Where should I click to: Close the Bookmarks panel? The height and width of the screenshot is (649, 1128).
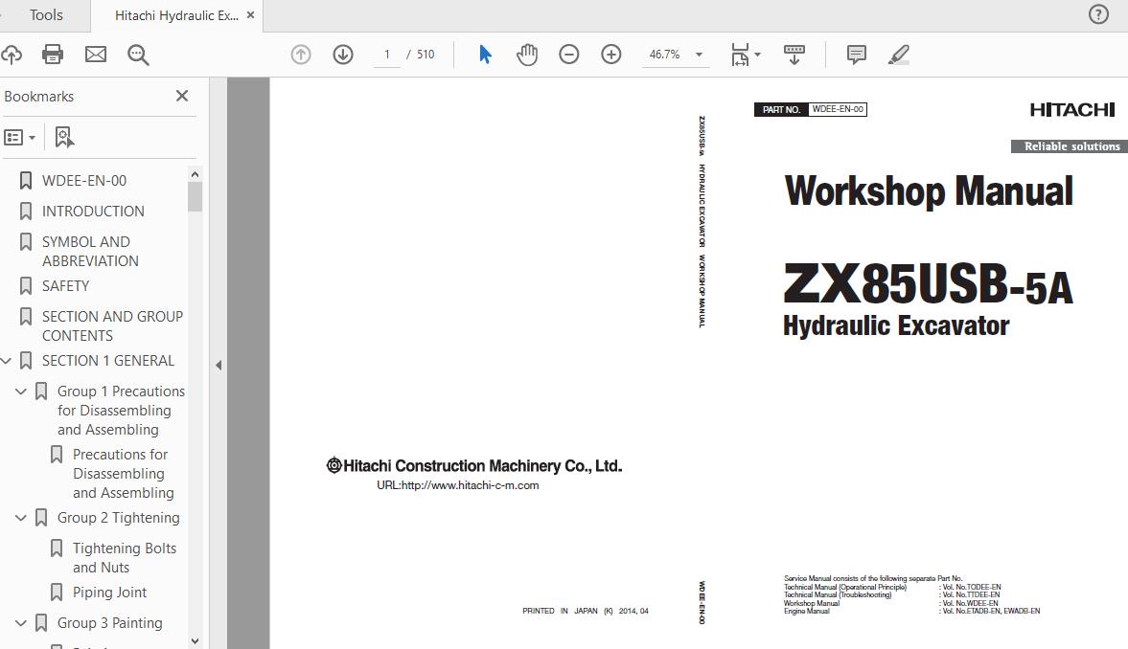182,96
